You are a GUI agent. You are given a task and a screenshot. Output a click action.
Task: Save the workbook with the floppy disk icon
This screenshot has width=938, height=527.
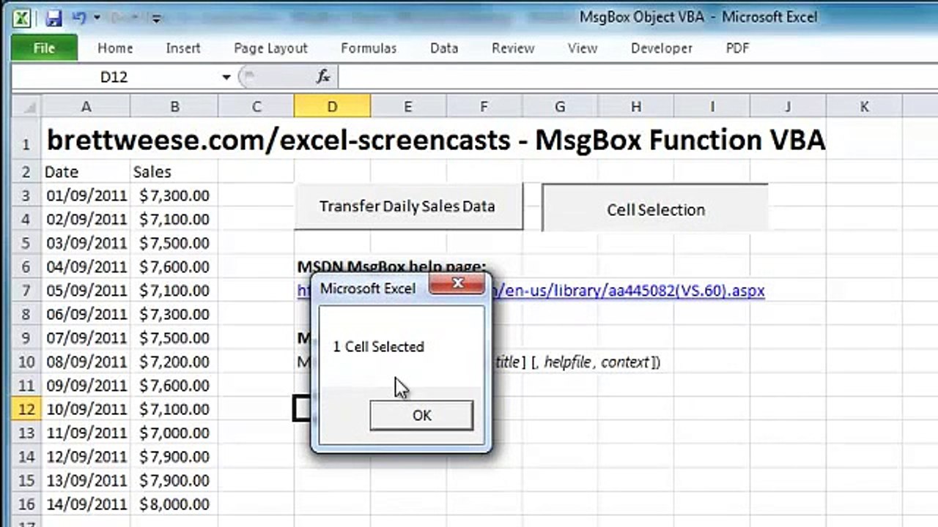tap(53, 18)
